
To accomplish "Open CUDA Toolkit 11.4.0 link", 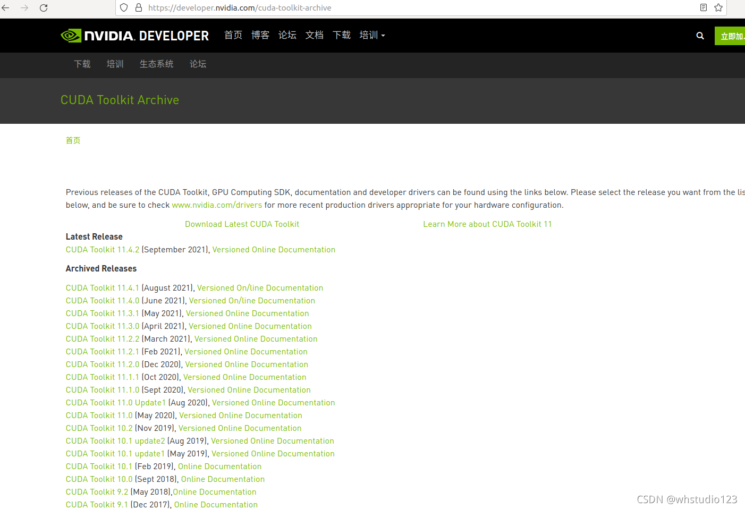I will point(103,301).
